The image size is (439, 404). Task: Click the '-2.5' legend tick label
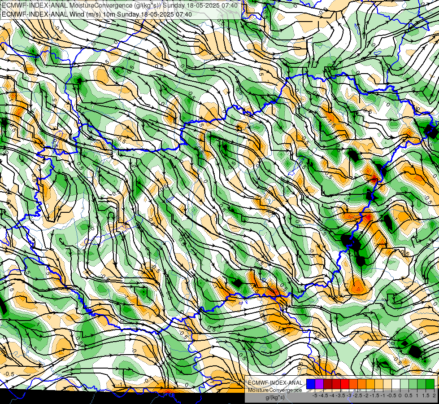pyautogui.click(x=357, y=395)
